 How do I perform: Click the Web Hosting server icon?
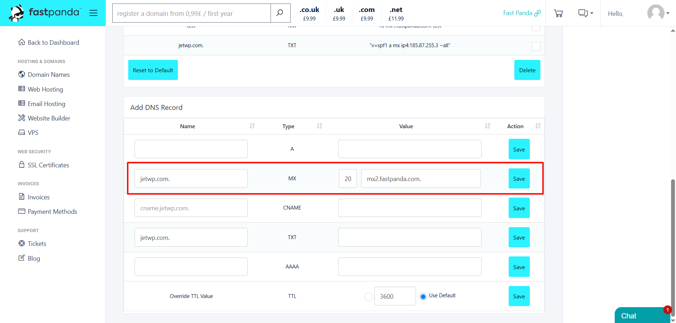(21, 89)
